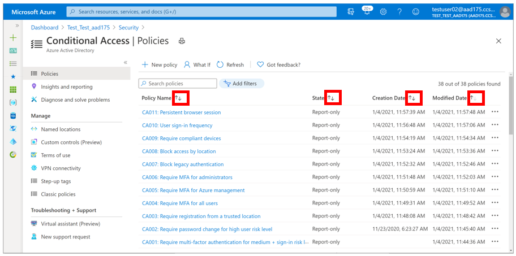Viewport: 516px width, 256px height.
Task: Open notifications bell with 20+ badge
Action: pyautogui.click(x=367, y=11)
